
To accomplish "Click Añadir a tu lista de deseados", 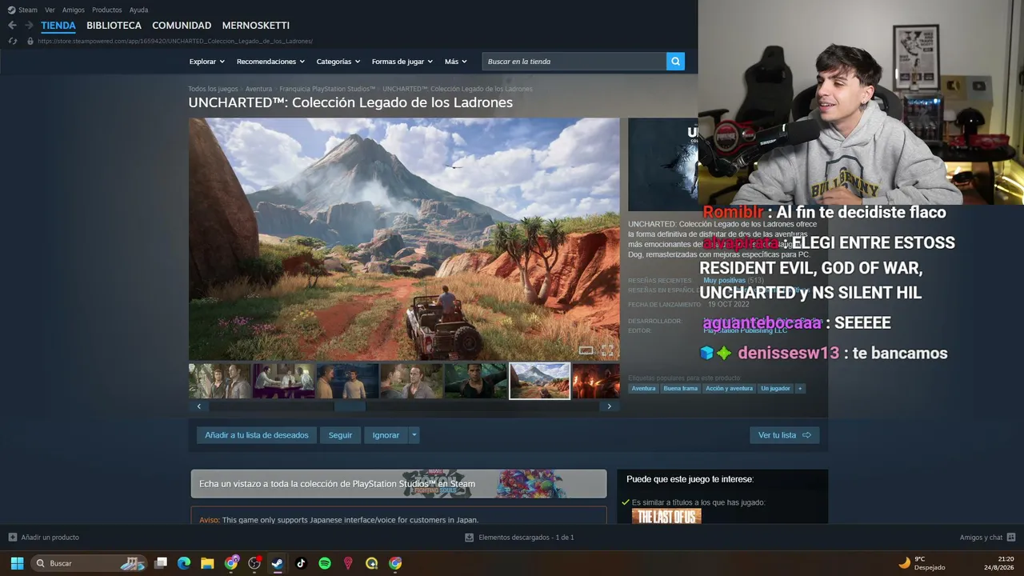I will click(257, 435).
